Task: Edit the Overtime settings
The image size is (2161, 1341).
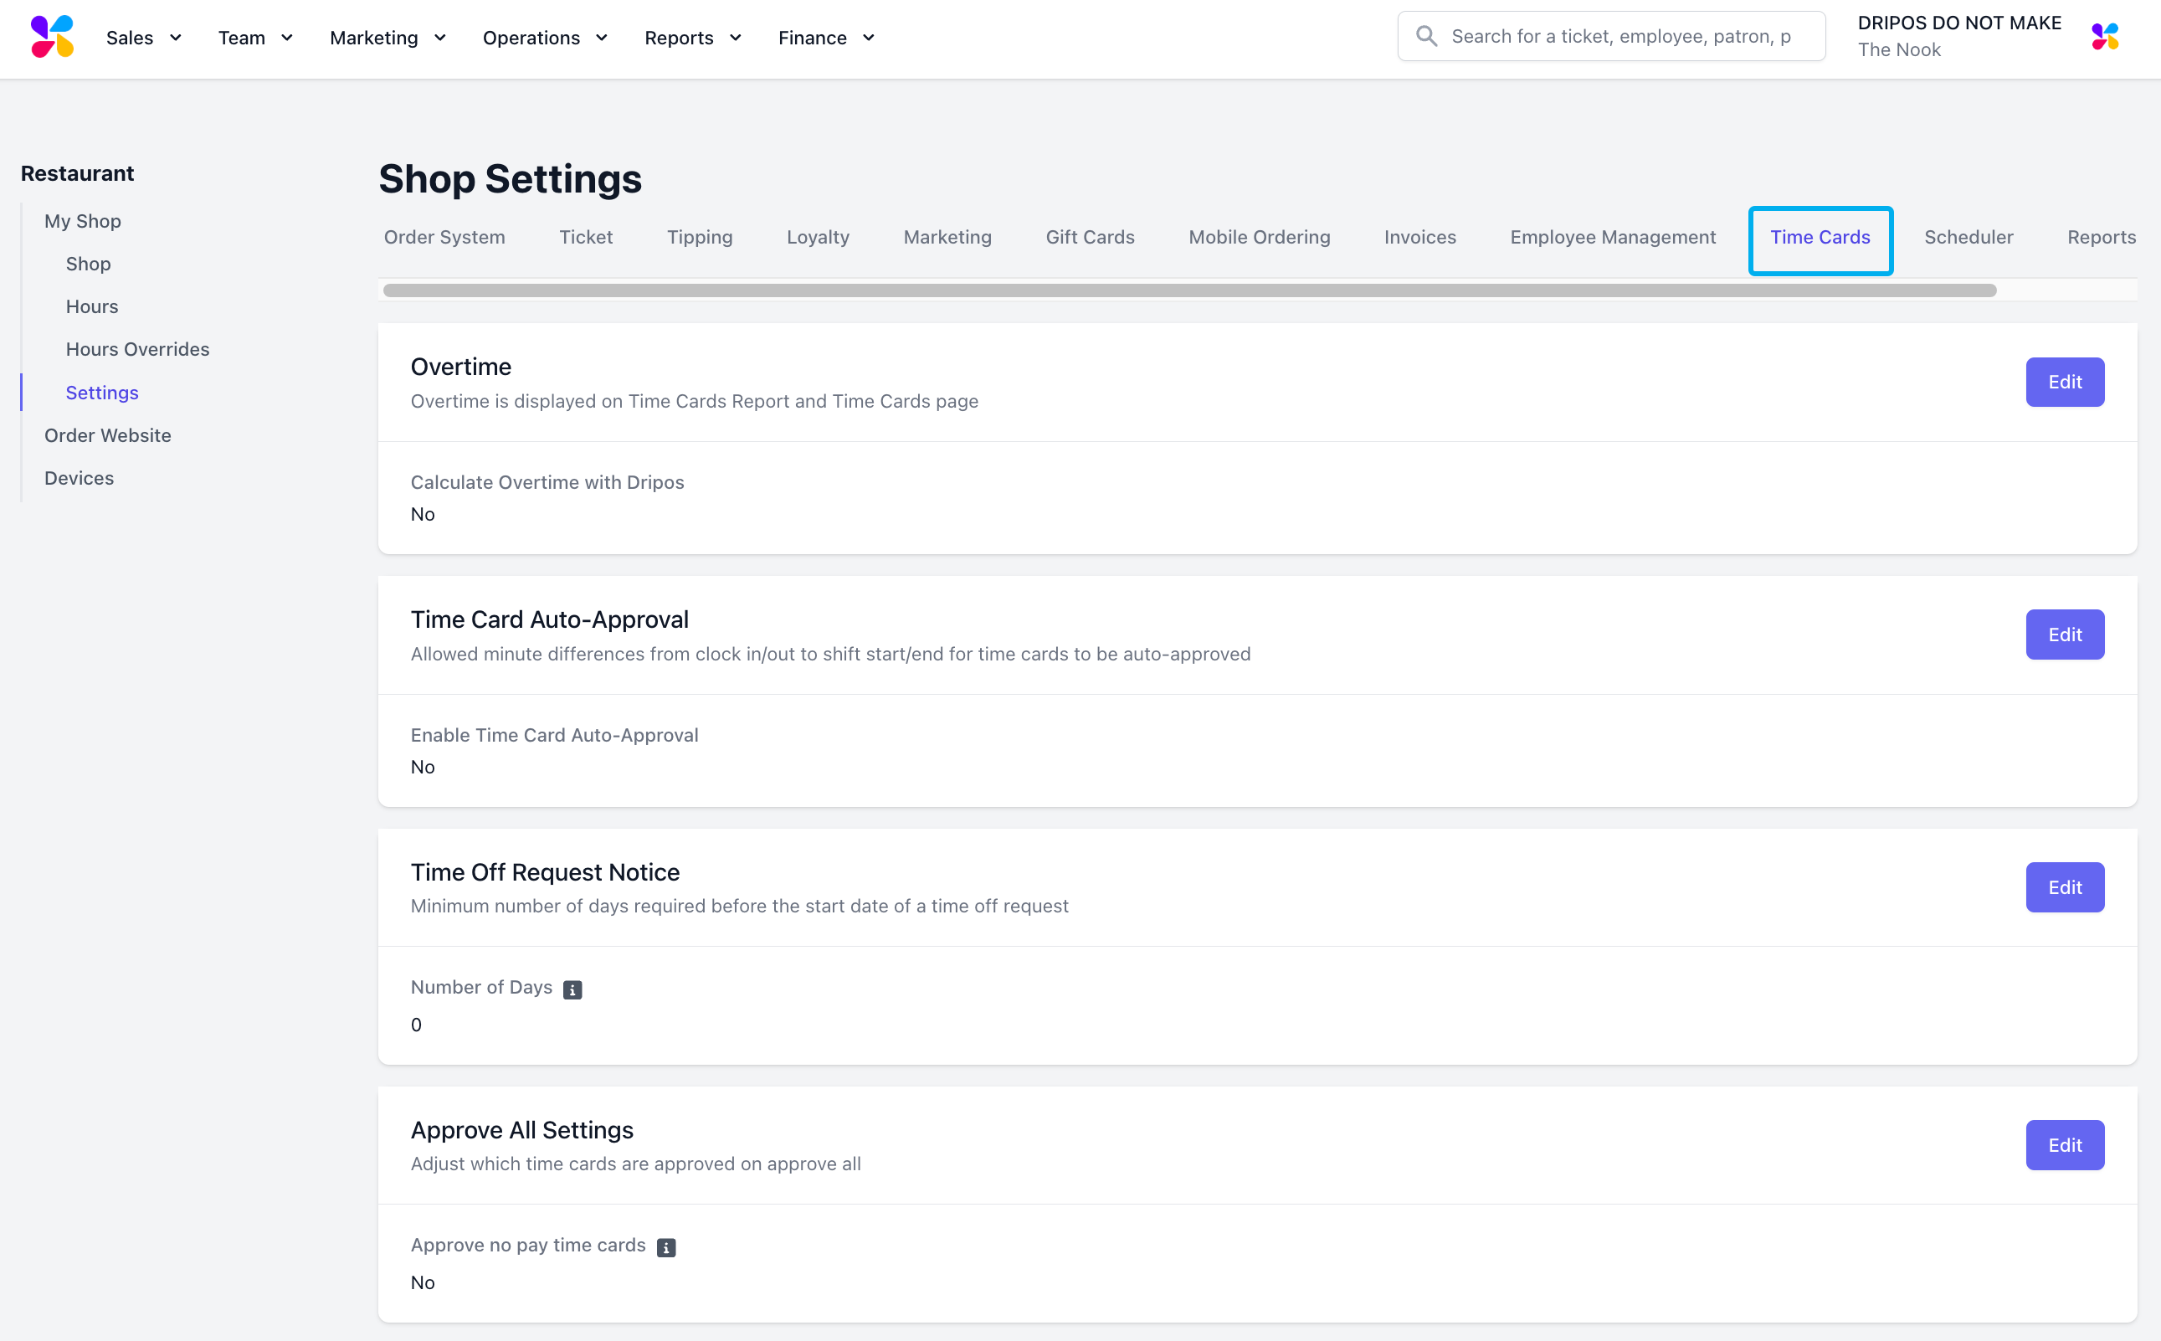Action: point(2063,383)
